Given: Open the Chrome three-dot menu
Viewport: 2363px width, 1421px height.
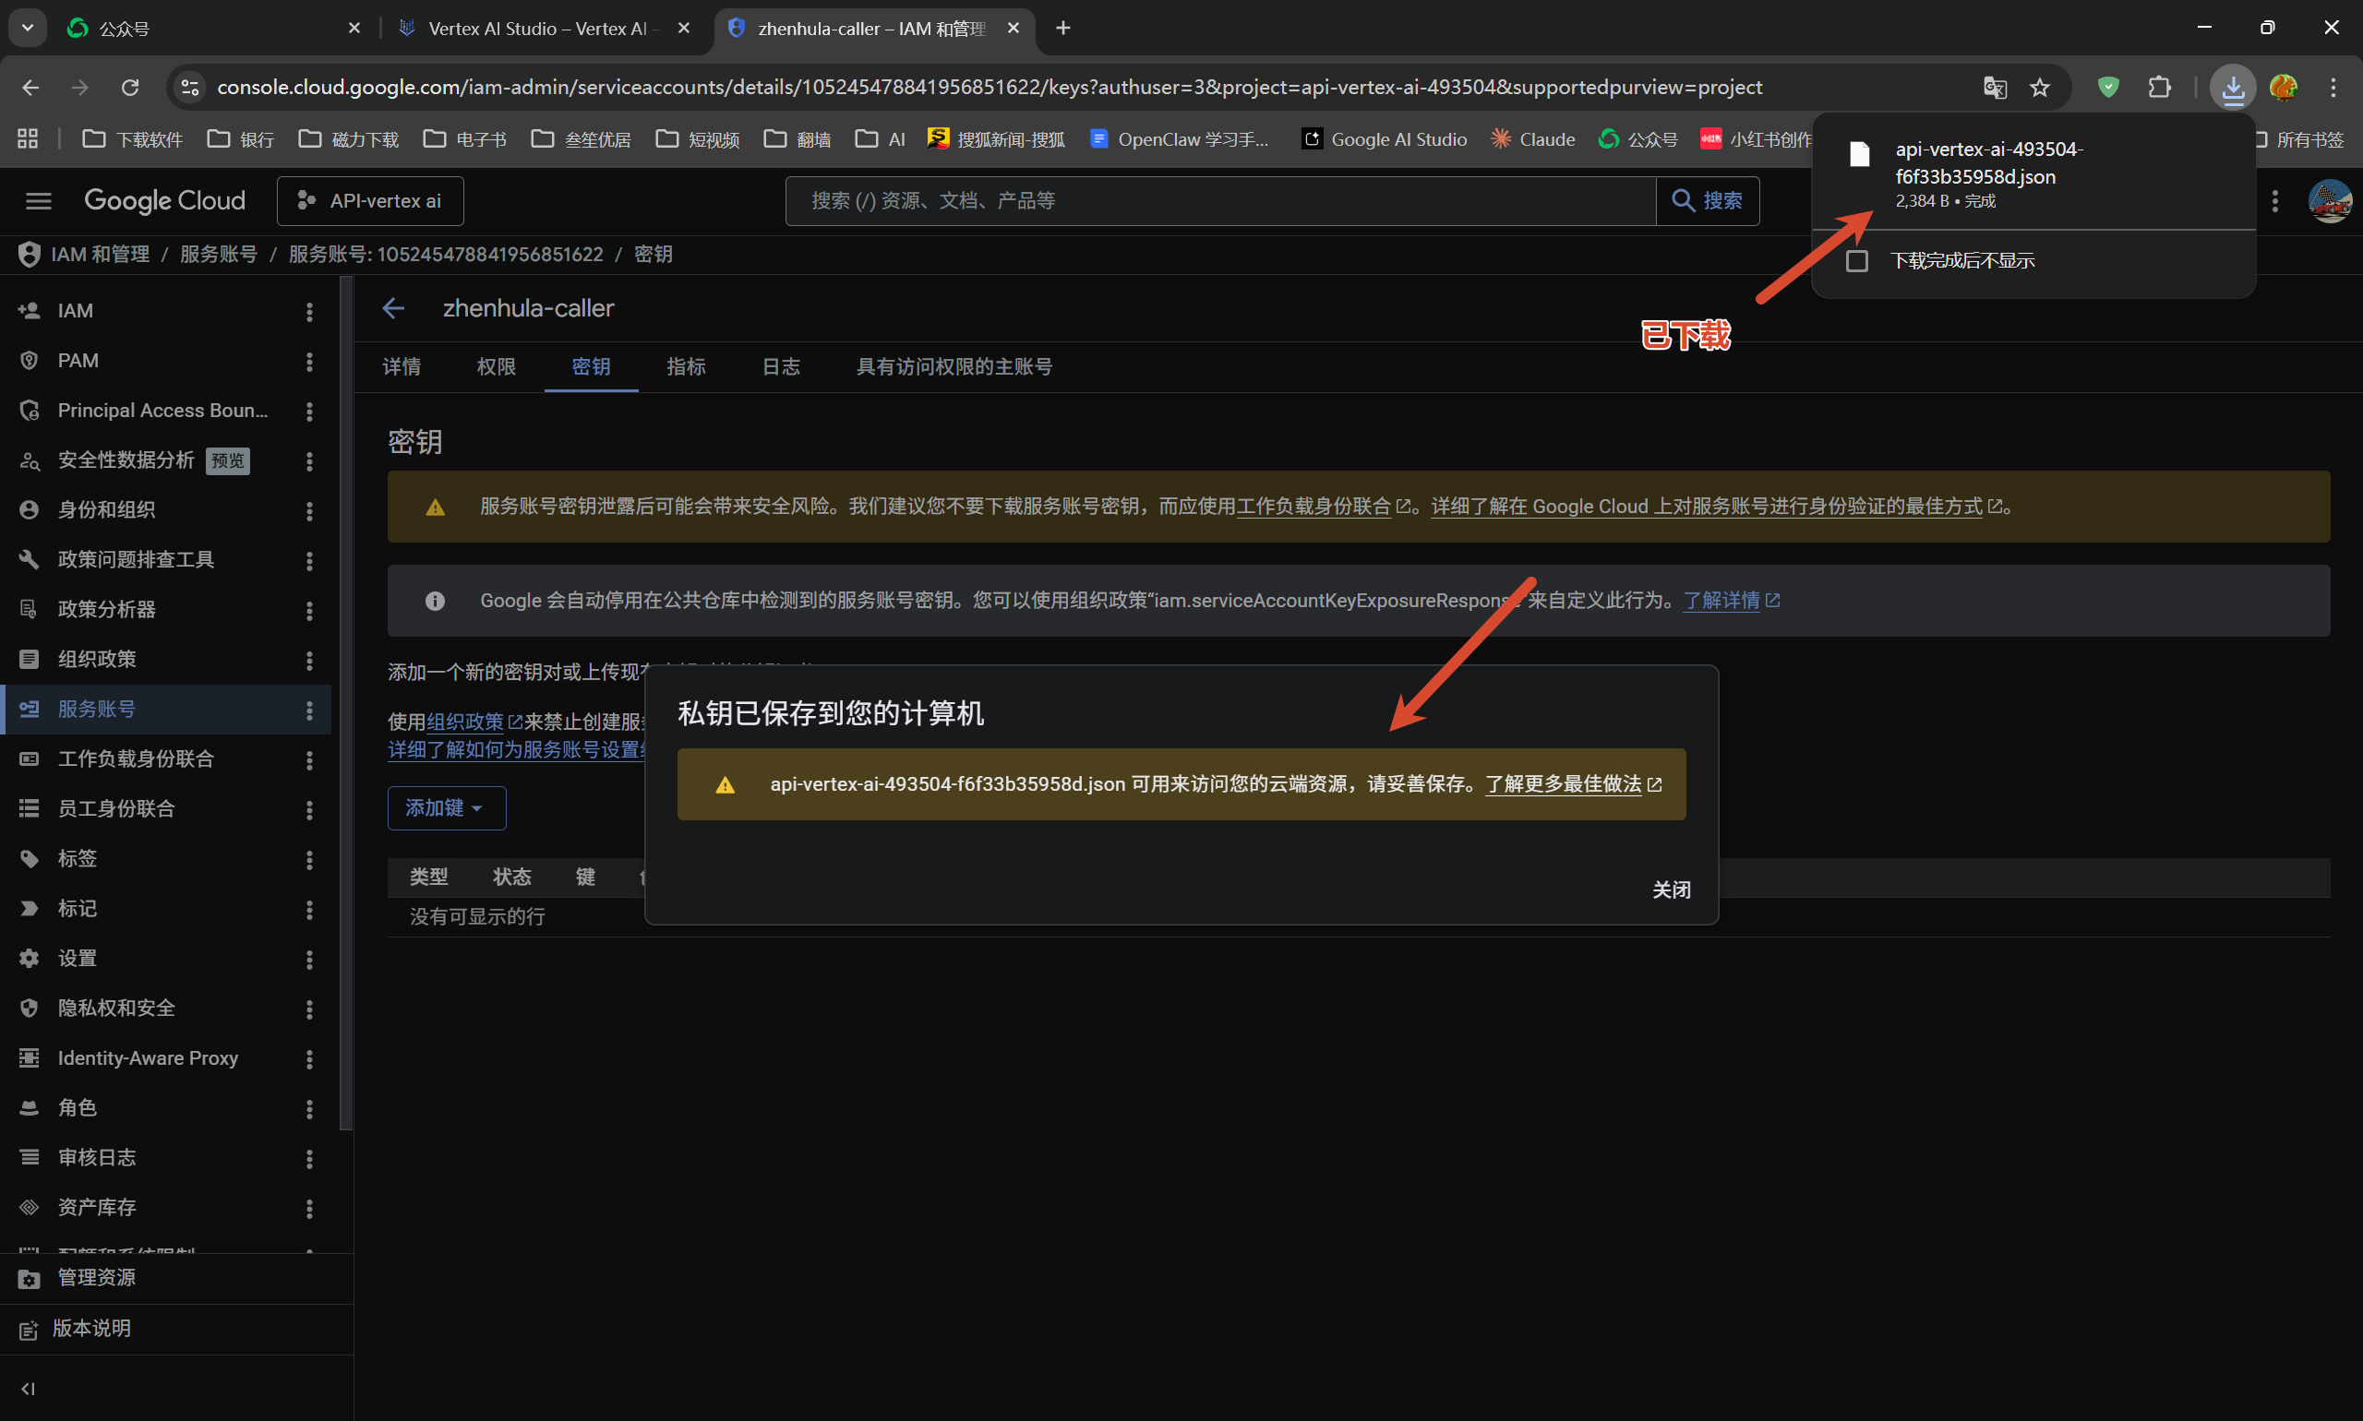Looking at the screenshot, I should [2333, 87].
